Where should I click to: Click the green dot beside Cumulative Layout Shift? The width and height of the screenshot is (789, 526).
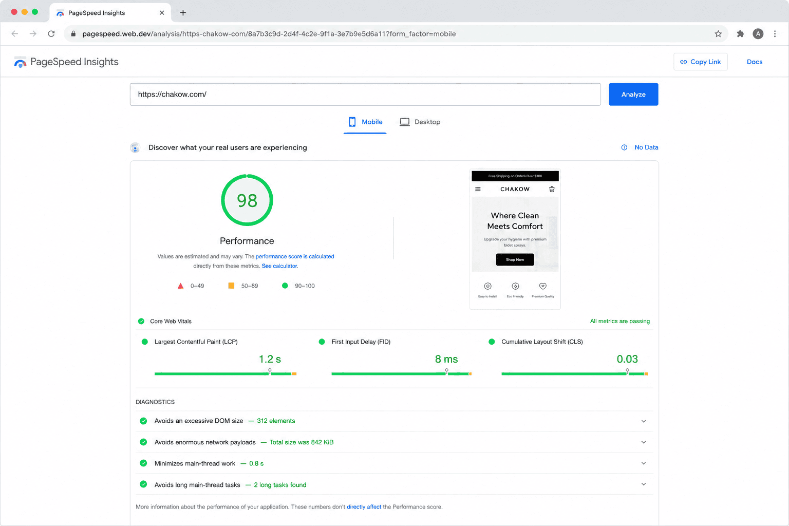click(x=492, y=342)
